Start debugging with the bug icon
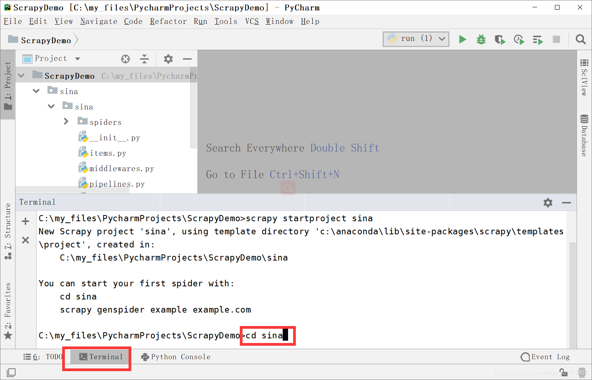The image size is (592, 380). 481,39
